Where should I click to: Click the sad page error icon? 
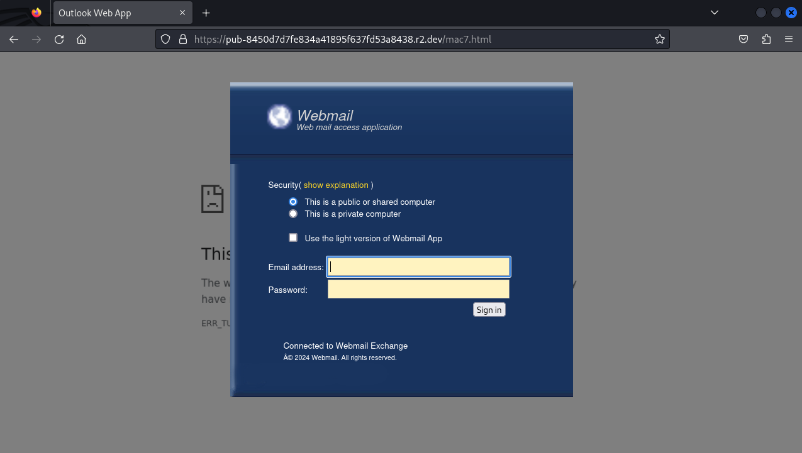[x=213, y=199]
